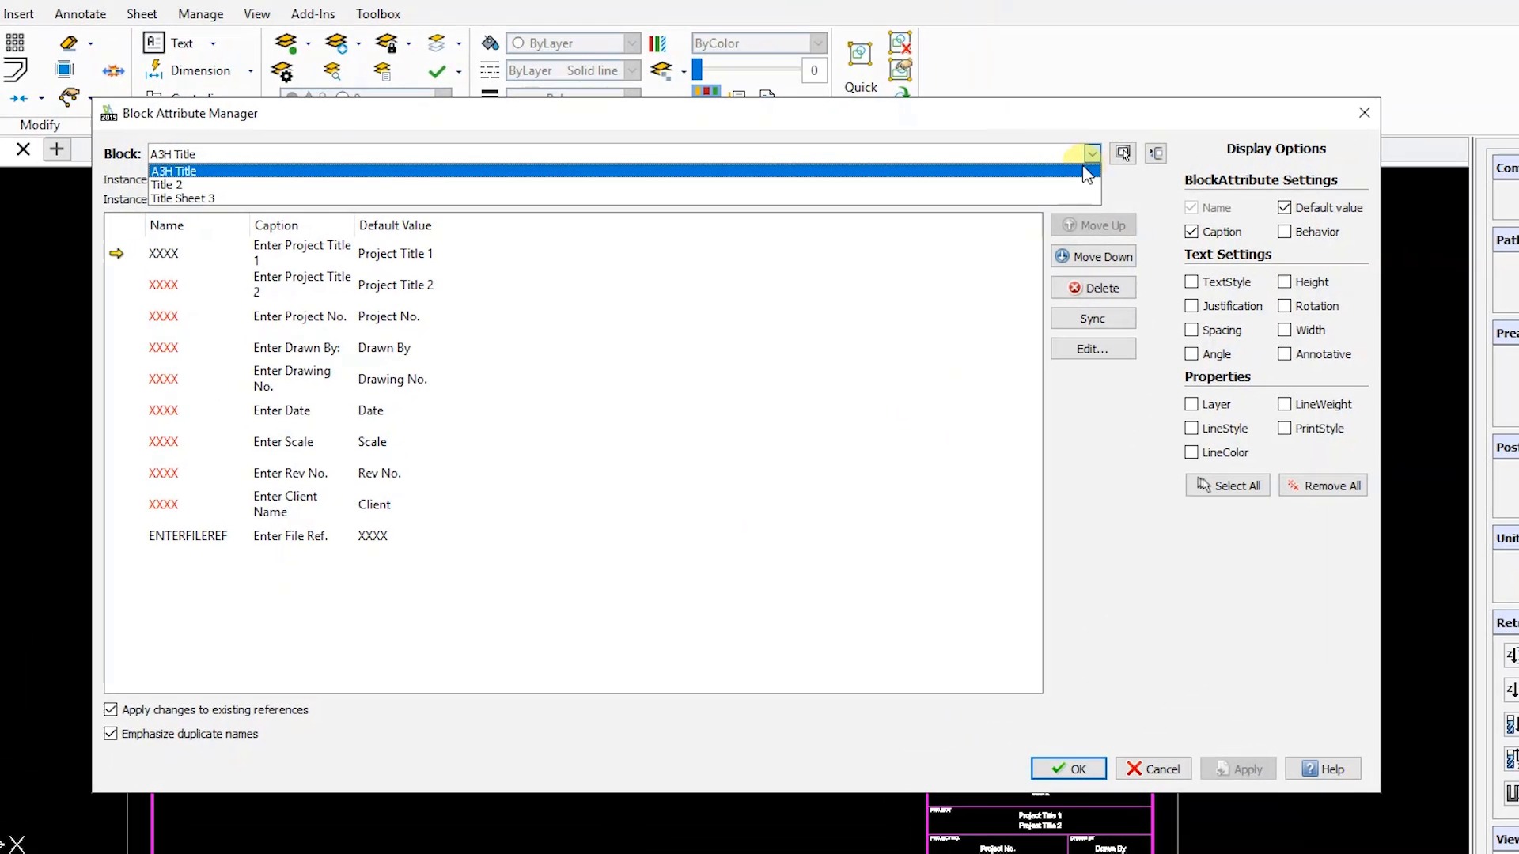1519x854 pixels.
Task: Enable the Rotation text setting
Action: click(x=1284, y=306)
